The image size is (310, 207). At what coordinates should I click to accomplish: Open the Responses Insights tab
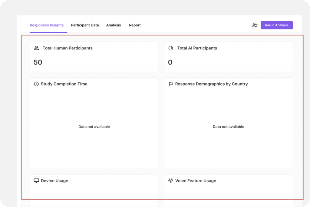47,25
